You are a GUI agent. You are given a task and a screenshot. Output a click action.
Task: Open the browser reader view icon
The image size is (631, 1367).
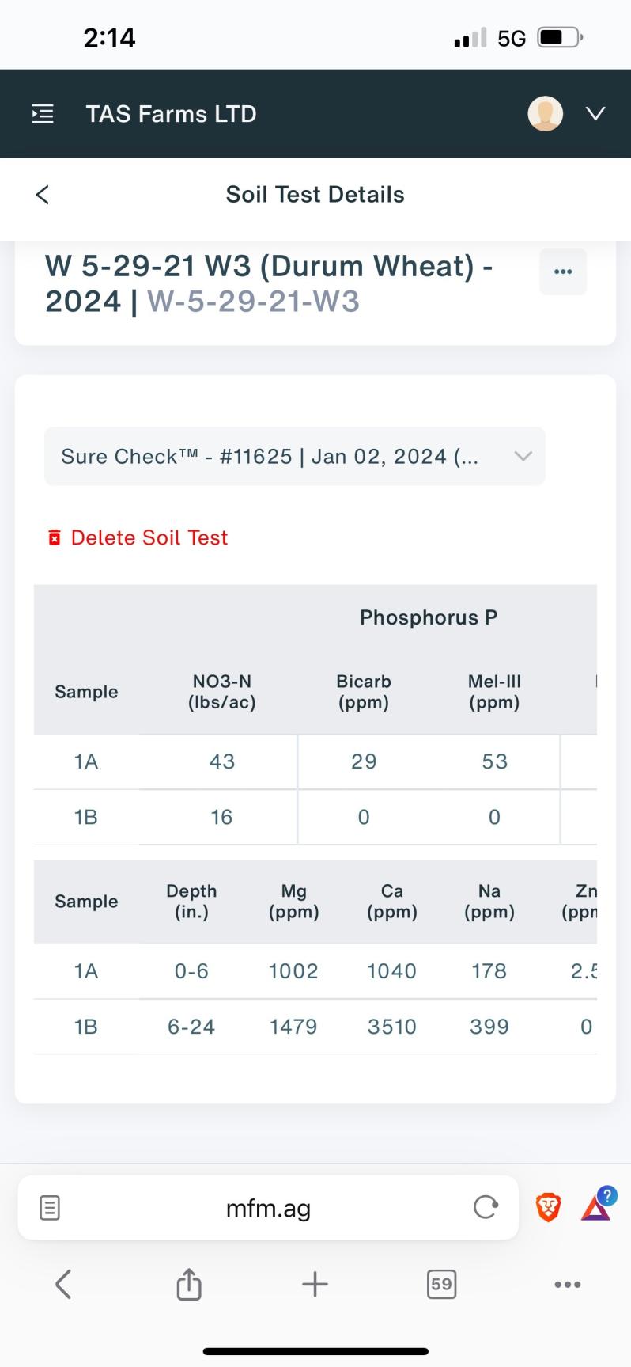49,1208
